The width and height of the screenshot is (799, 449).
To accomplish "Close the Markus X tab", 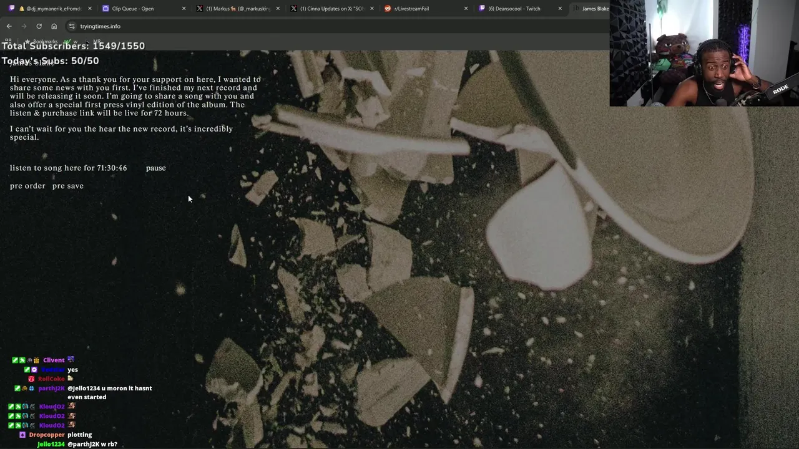I will pos(277,9).
